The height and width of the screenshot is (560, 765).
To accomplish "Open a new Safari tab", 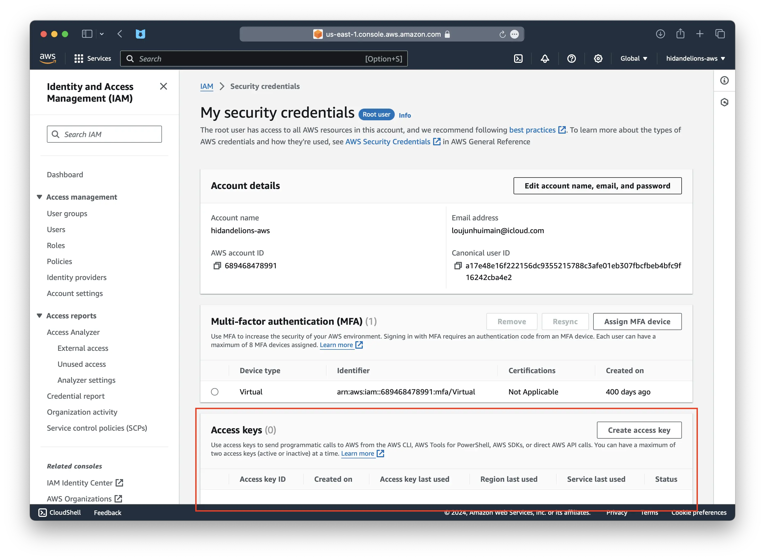I will coord(699,34).
